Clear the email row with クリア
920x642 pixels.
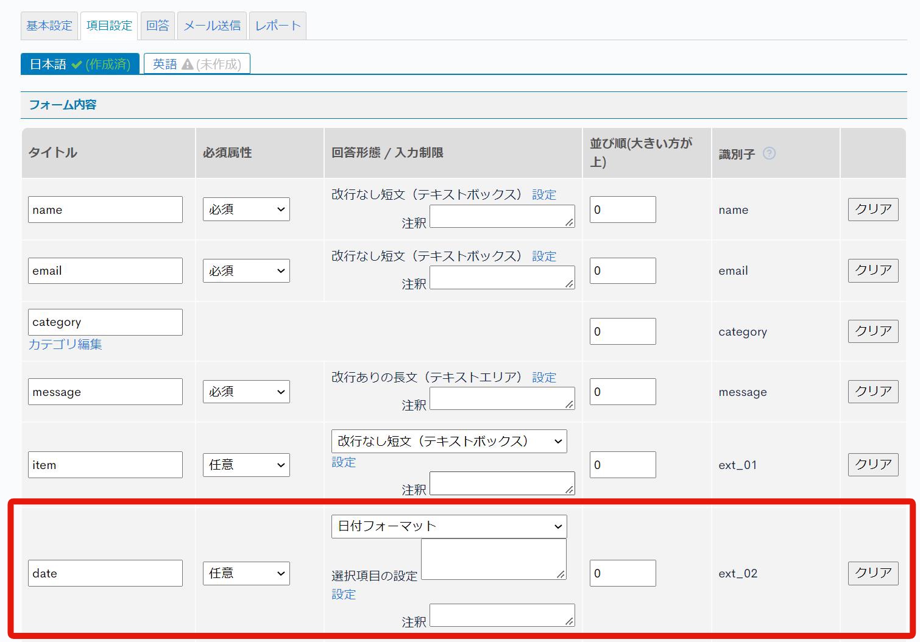pyautogui.click(x=873, y=270)
